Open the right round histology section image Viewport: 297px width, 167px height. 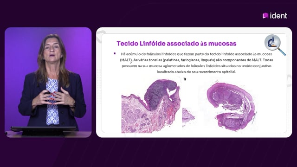point(232,106)
